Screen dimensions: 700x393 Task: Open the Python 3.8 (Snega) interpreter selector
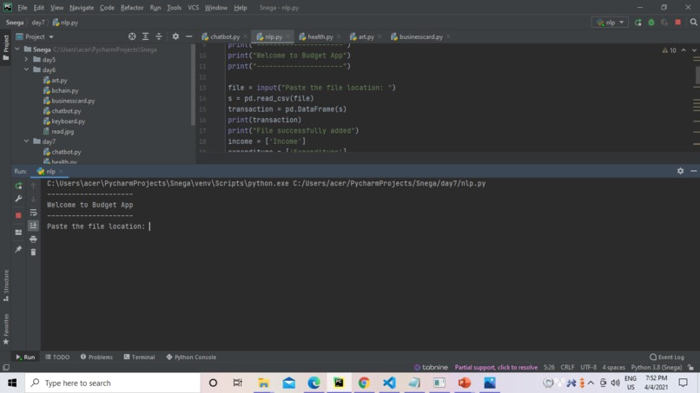point(657,368)
